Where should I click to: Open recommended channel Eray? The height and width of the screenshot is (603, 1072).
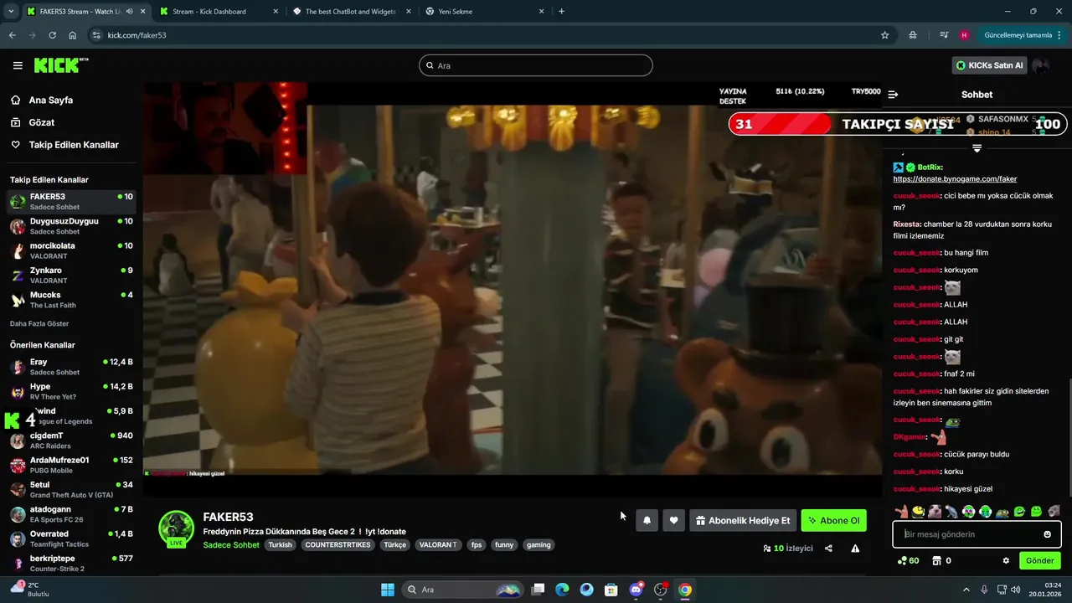point(71,367)
